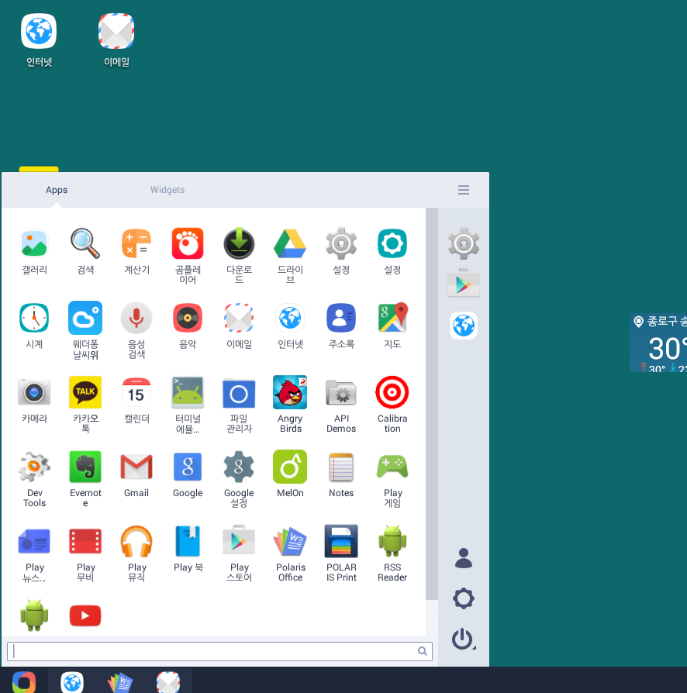Open the hamburger menu in launcher header
The height and width of the screenshot is (693, 687).
[464, 190]
